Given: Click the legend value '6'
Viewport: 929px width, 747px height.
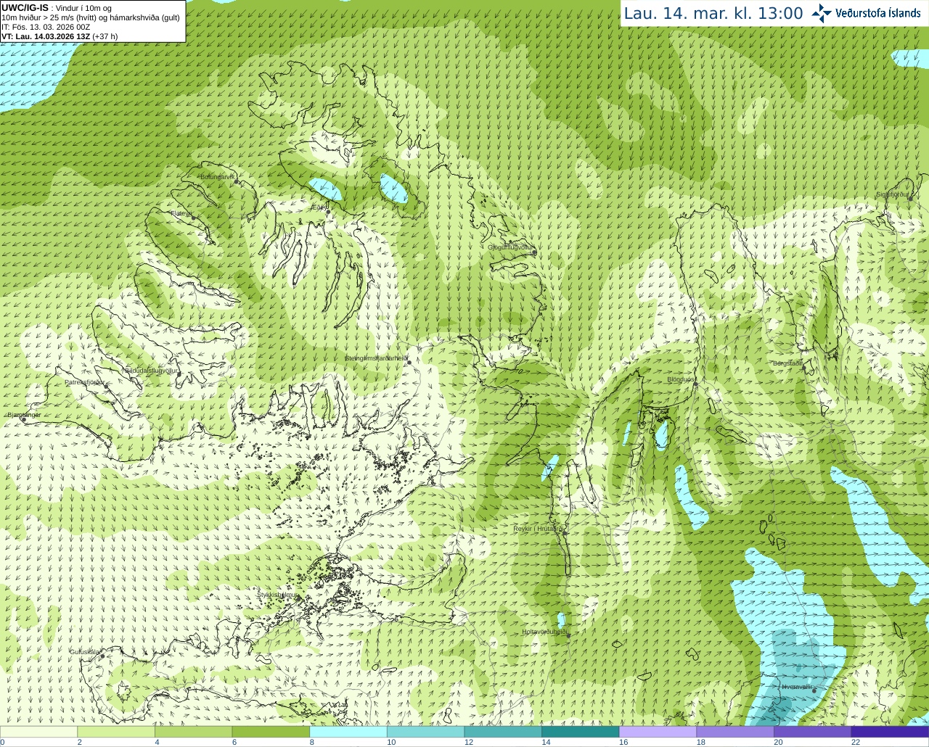Looking at the screenshot, I should 234,742.
